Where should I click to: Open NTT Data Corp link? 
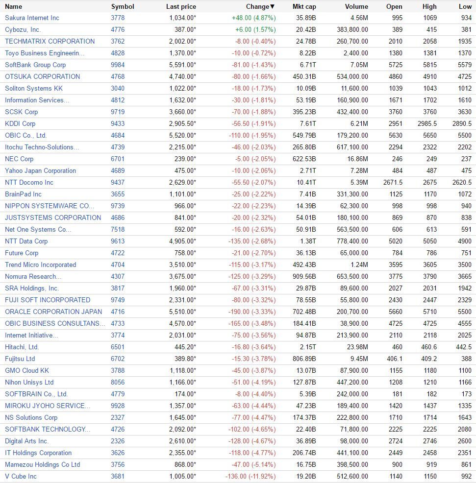click(26, 241)
